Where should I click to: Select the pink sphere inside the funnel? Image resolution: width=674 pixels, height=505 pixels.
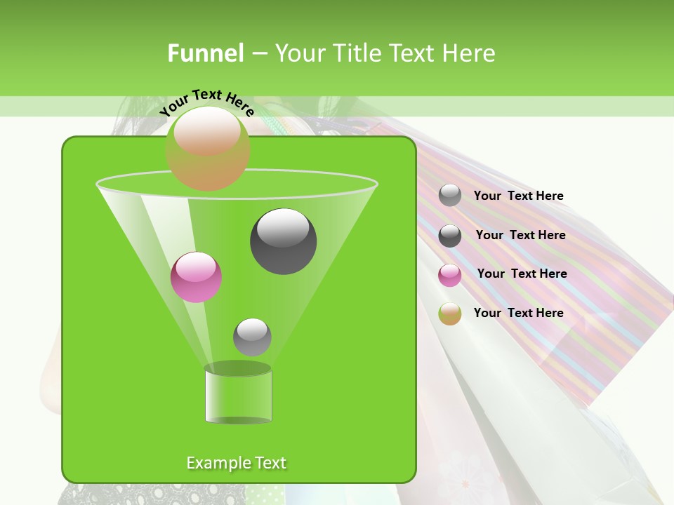(196, 277)
